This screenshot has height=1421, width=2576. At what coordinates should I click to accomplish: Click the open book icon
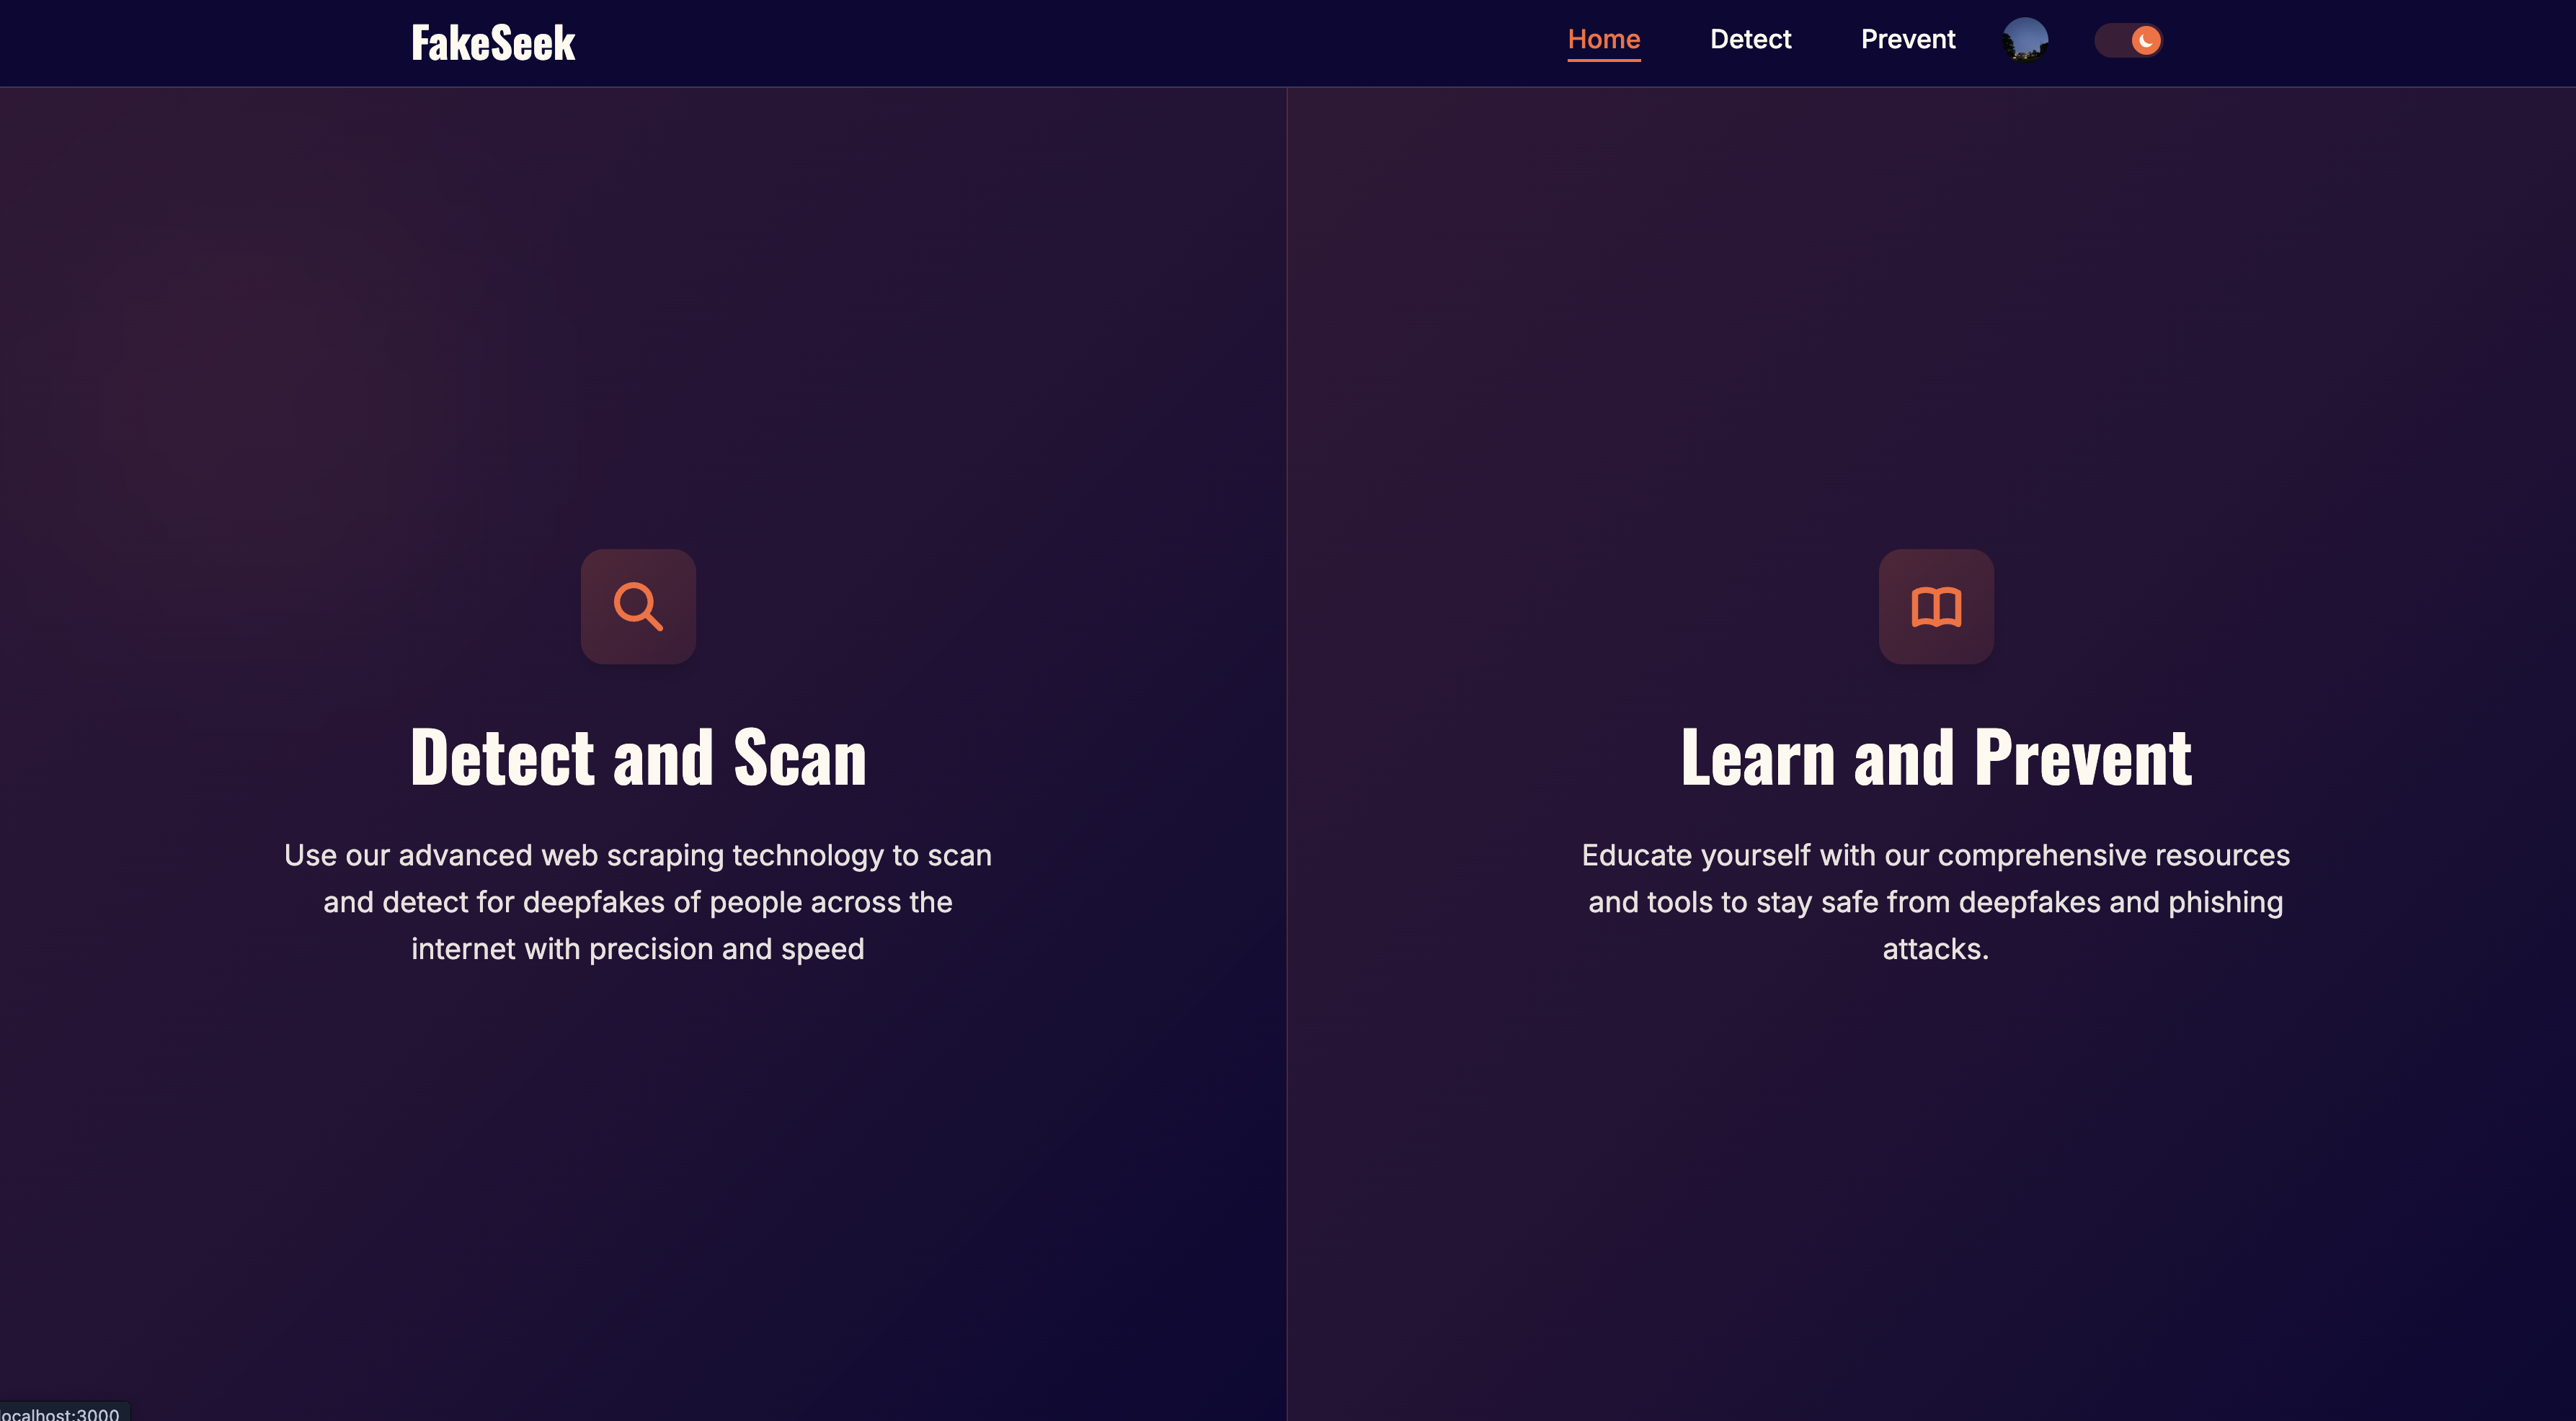coord(1936,606)
